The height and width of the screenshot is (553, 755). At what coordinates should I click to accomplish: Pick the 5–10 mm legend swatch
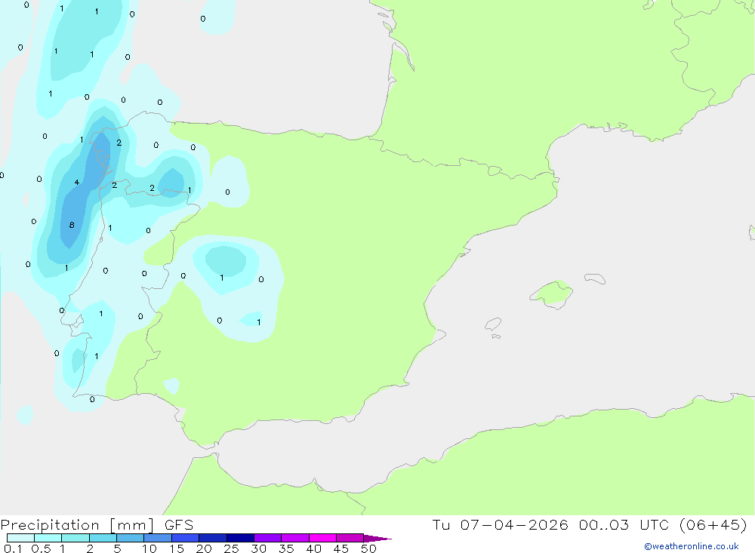pos(131,538)
